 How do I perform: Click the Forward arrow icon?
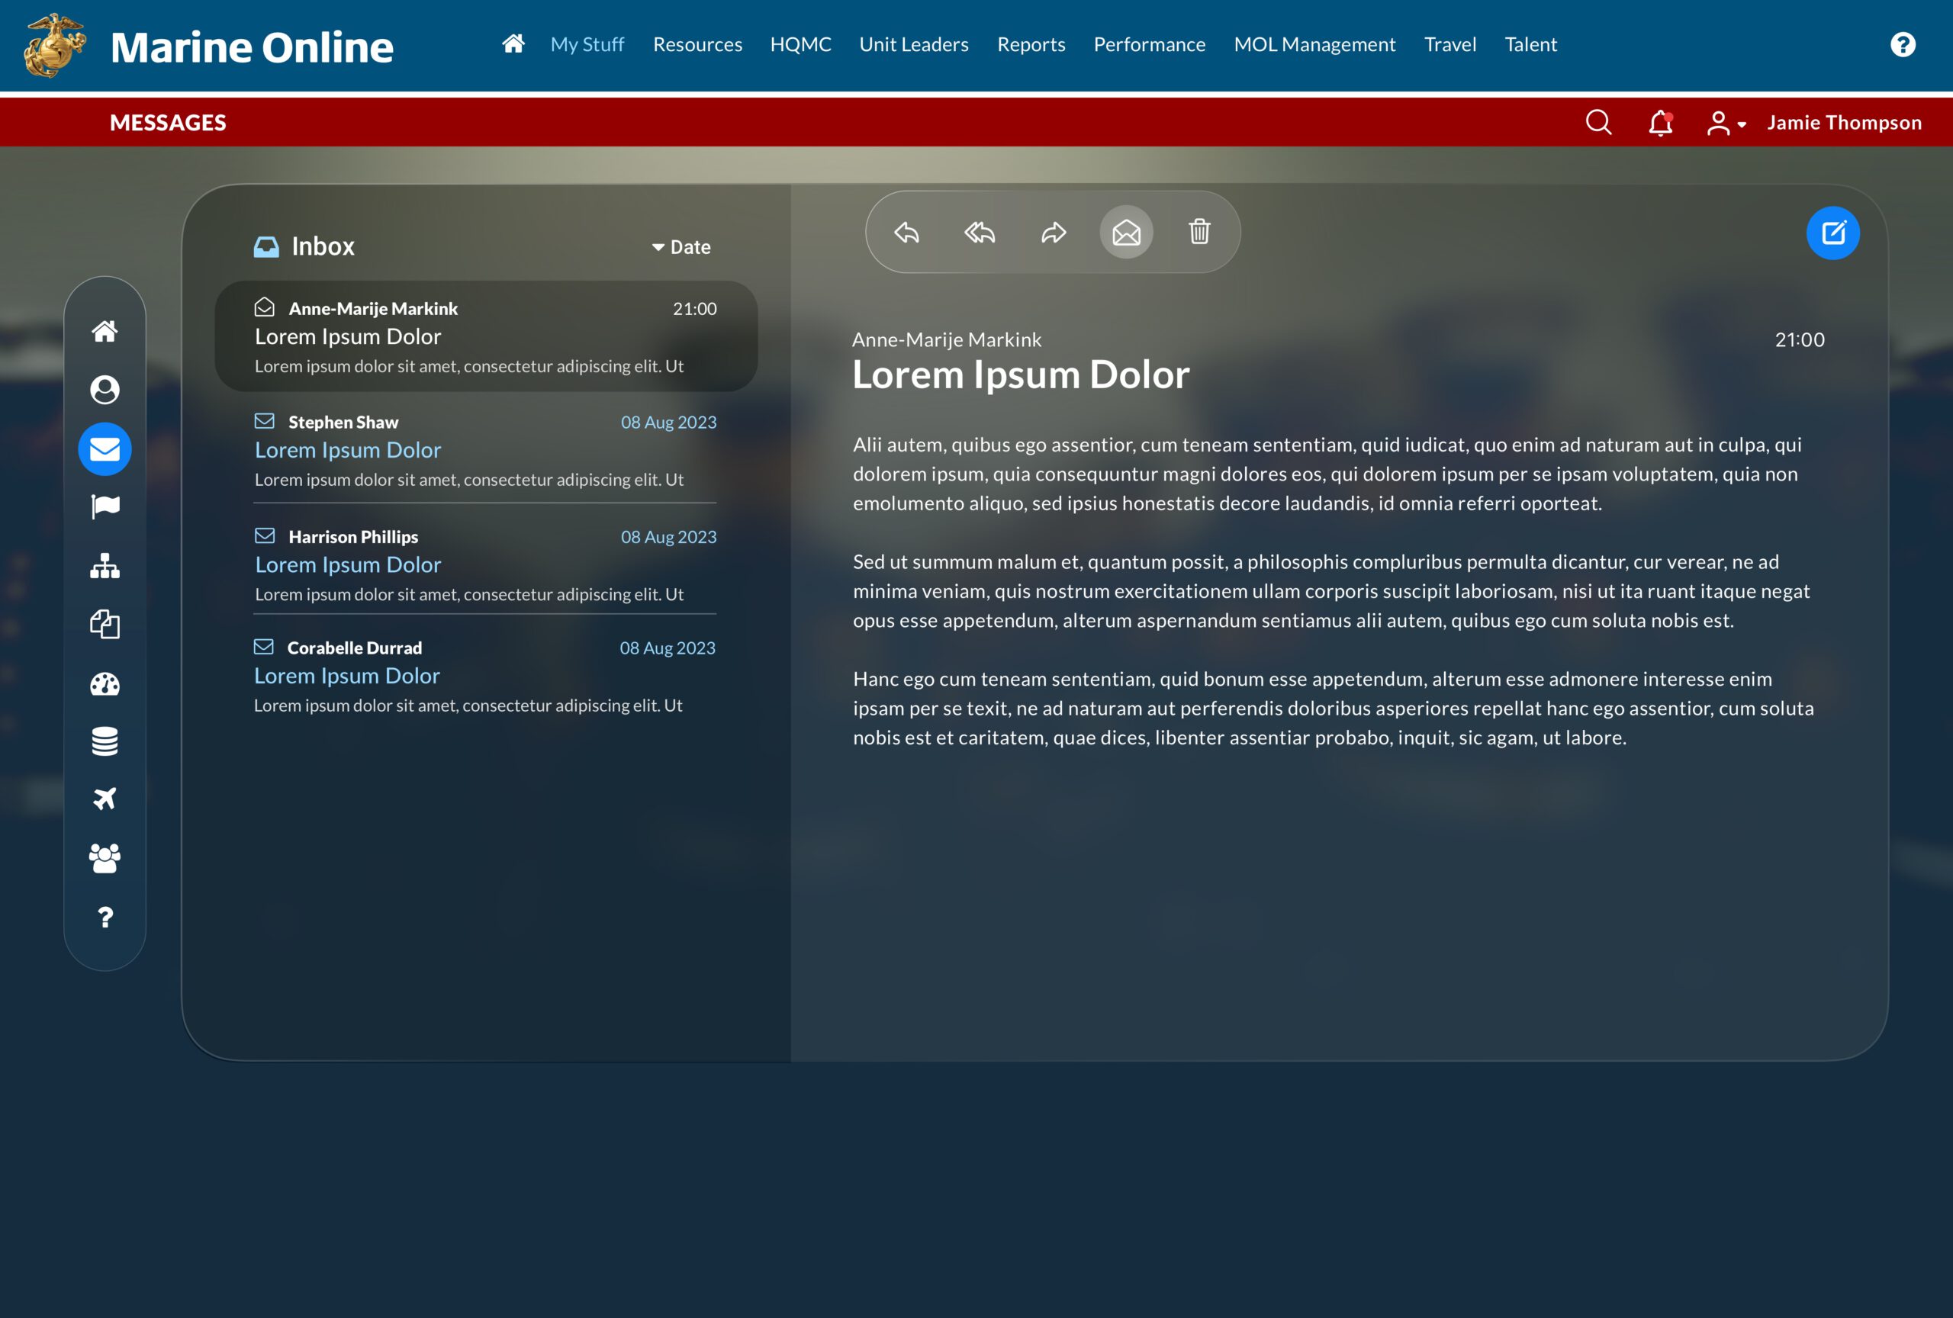click(1054, 232)
